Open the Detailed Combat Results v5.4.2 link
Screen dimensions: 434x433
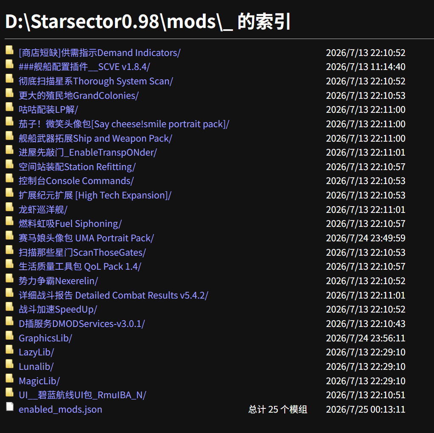113,296
